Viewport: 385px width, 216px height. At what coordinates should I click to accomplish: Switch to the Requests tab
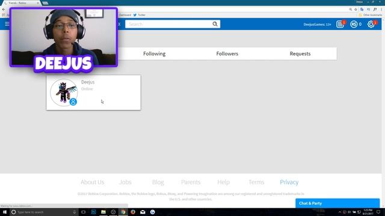(x=300, y=53)
